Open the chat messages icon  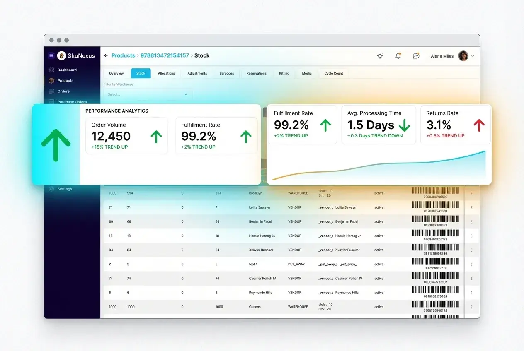click(x=416, y=55)
